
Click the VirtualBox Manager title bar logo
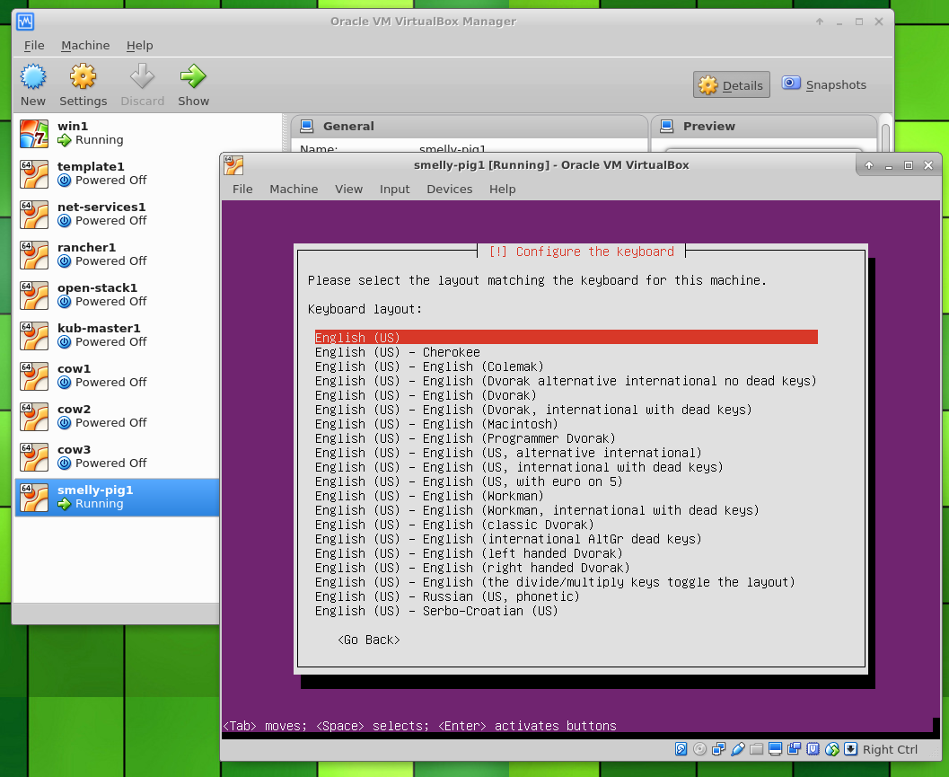(25, 22)
